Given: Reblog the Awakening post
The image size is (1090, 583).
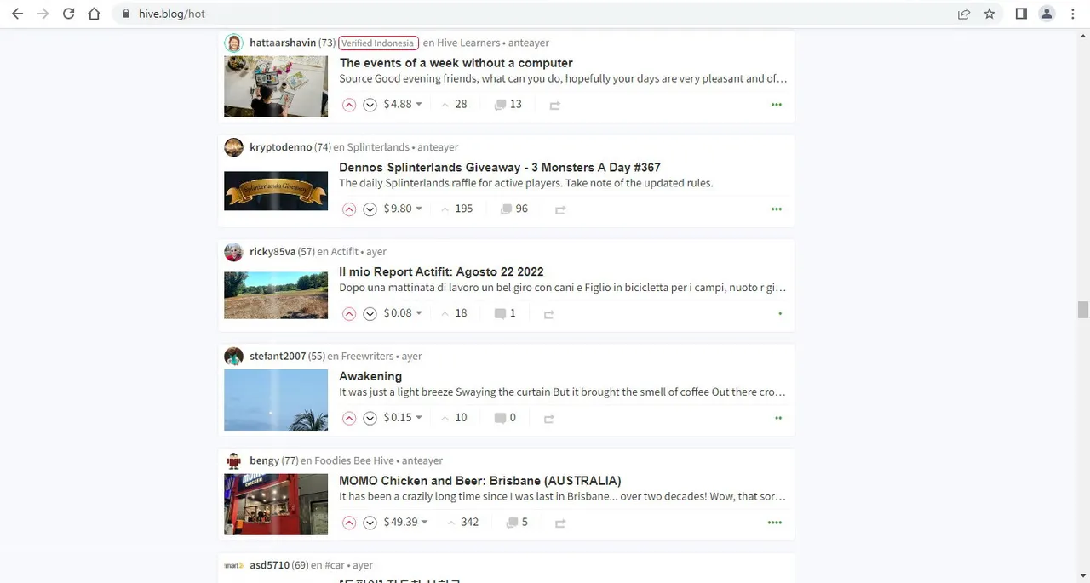Looking at the screenshot, I should pos(548,419).
